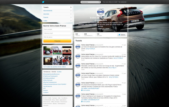Click the Aide footer link
Image resolution: width=169 pixels, height=107 pixels.
(x=59, y=98)
